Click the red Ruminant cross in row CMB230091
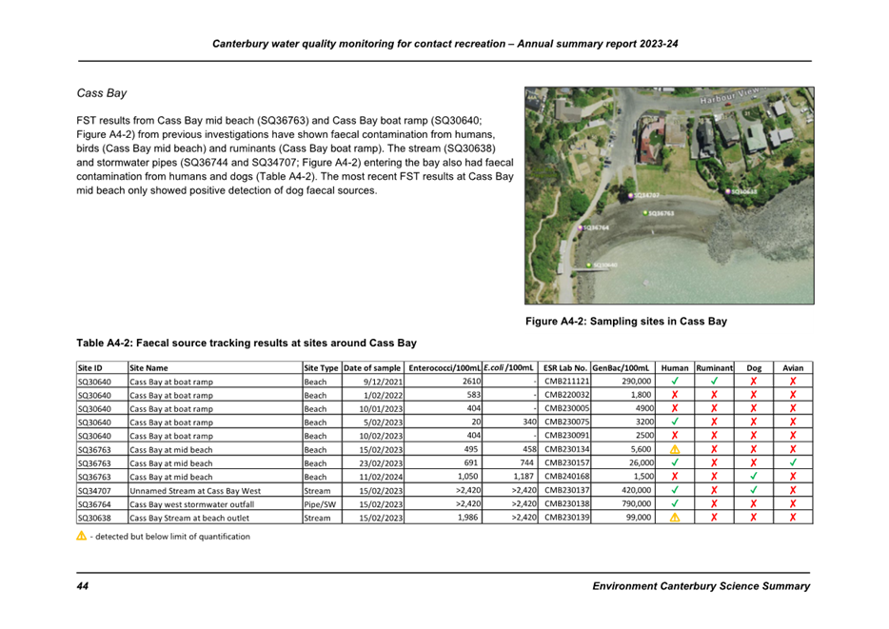The image size is (889, 629). pos(715,436)
